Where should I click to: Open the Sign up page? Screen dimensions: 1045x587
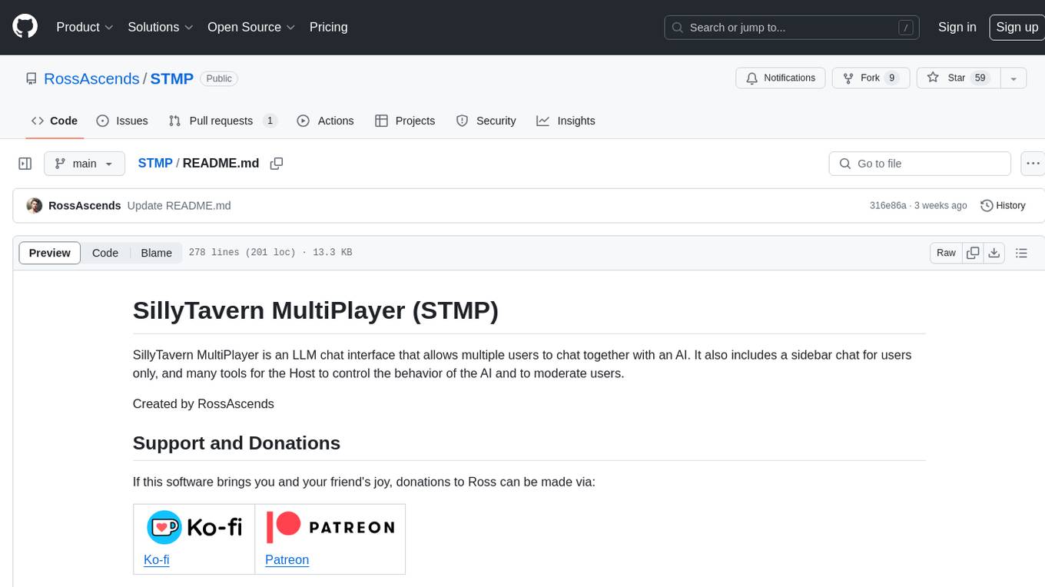pyautogui.click(x=1017, y=27)
